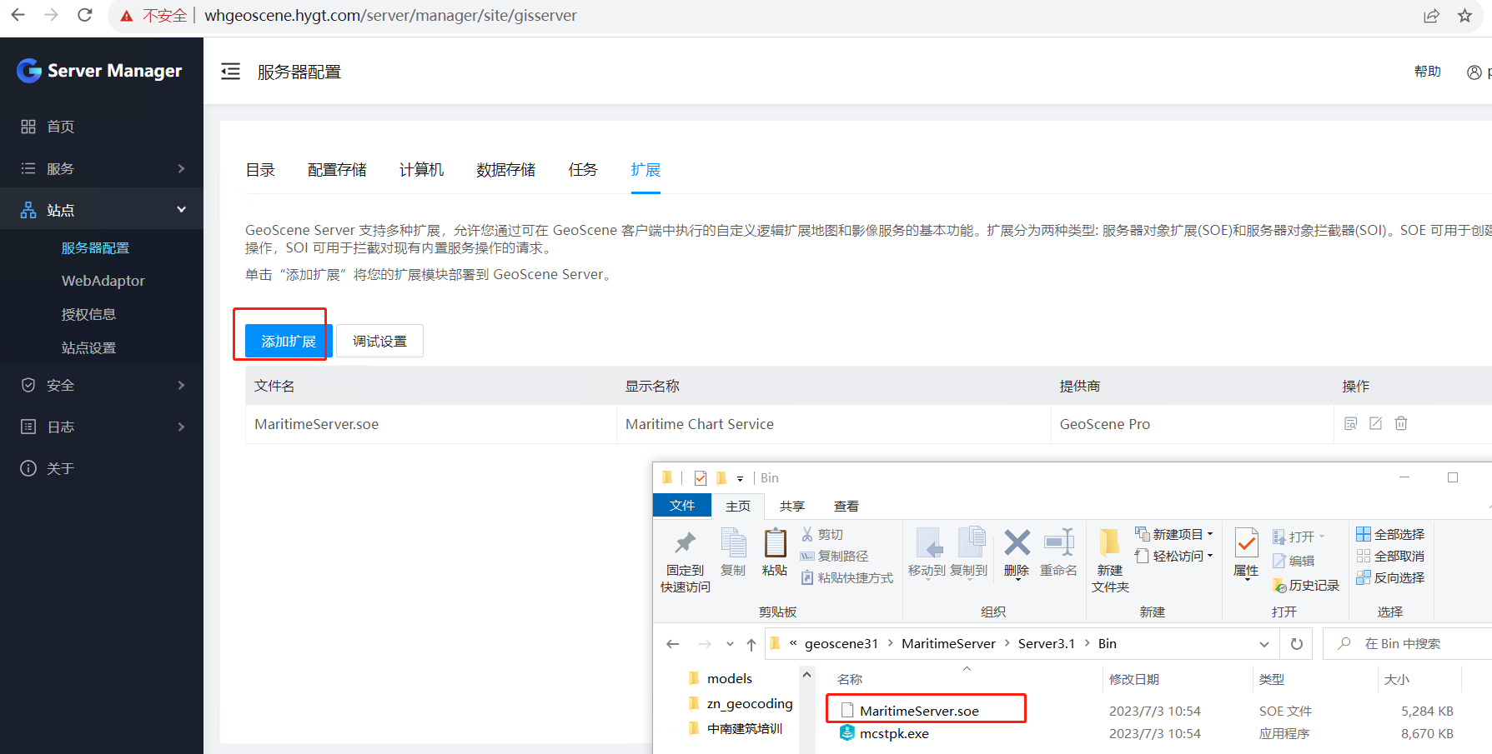Open the 文件 tab in Explorer
Viewport: 1492px width, 754px height.
[682, 506]
